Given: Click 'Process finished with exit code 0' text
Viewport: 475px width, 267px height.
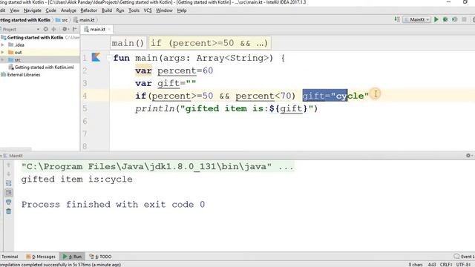Looking at the screenshot, I should 113,205.
